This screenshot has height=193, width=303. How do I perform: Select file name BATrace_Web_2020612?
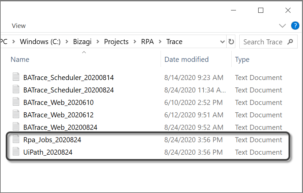click(58, 115)
